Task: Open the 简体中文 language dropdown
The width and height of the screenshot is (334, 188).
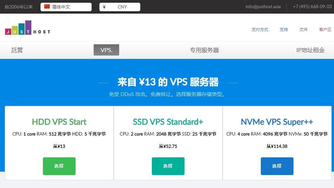Action: click(66, 7)
